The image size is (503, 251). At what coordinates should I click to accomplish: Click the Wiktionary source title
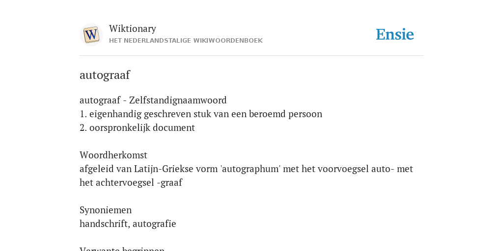(133, 29)
